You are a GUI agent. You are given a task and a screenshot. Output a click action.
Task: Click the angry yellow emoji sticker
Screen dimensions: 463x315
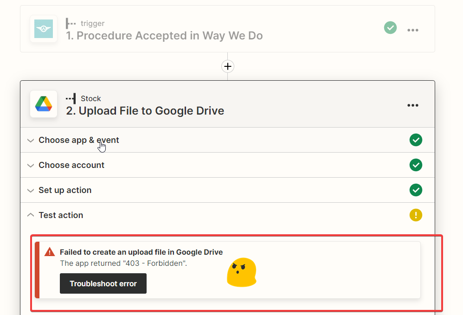pos(242,272)
